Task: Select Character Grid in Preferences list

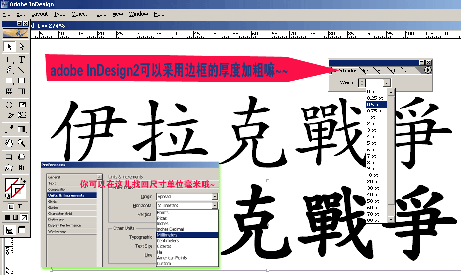Action: (72, 213)
